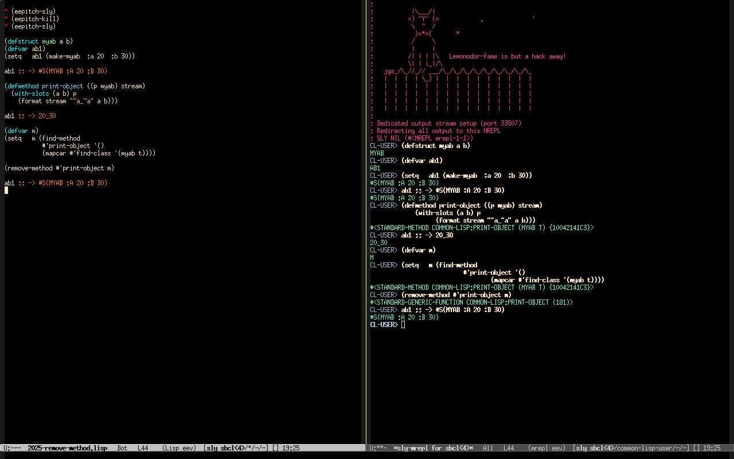Click the red star before (eepitch-kill)

pyautogui.click(x=6, y=19)
